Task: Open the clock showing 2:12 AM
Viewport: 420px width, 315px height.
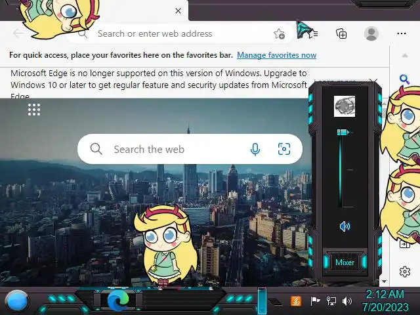Action: tap(385, 301)
